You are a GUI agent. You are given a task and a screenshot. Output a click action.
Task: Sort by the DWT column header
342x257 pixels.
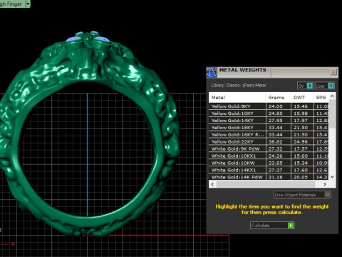pos(302,98)
